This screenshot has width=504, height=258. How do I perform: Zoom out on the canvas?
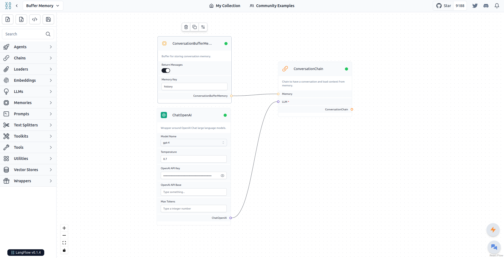pyautogui.click(x=64, y=235)
